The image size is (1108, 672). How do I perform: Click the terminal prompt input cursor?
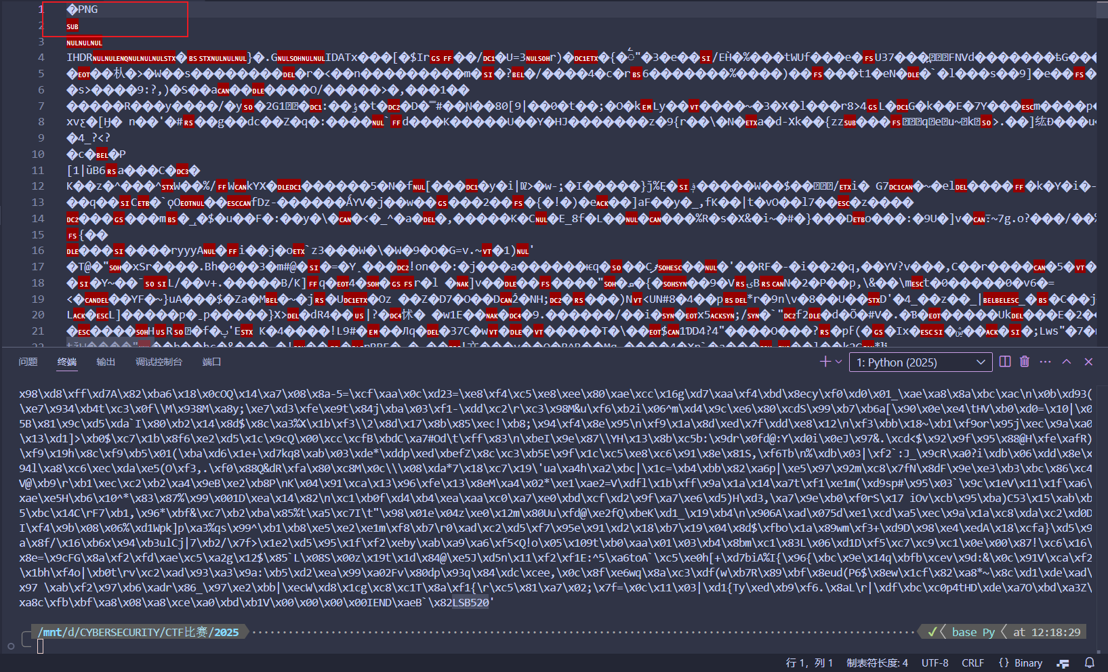41,646
